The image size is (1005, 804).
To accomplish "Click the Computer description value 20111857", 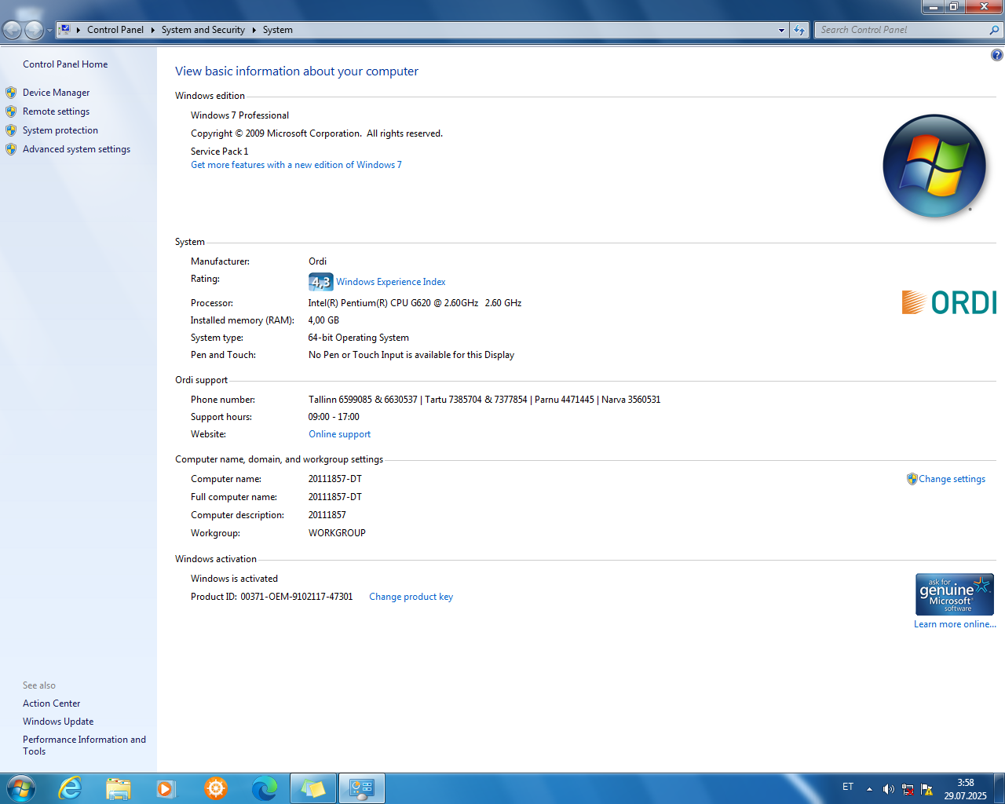I will tap(327, 515).
